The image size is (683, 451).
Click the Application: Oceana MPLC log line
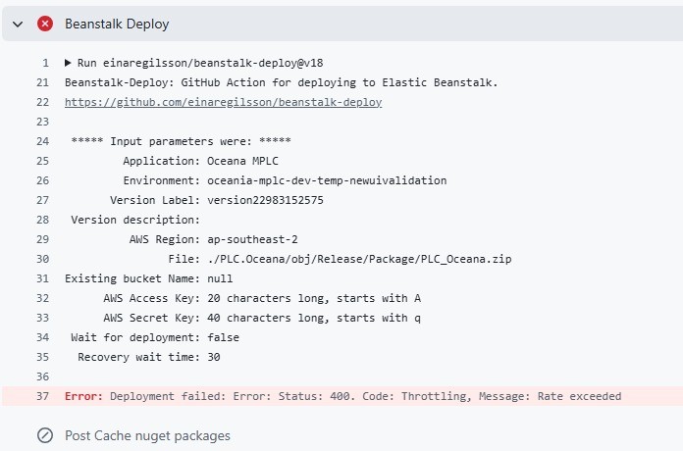[x=200, y=161]
